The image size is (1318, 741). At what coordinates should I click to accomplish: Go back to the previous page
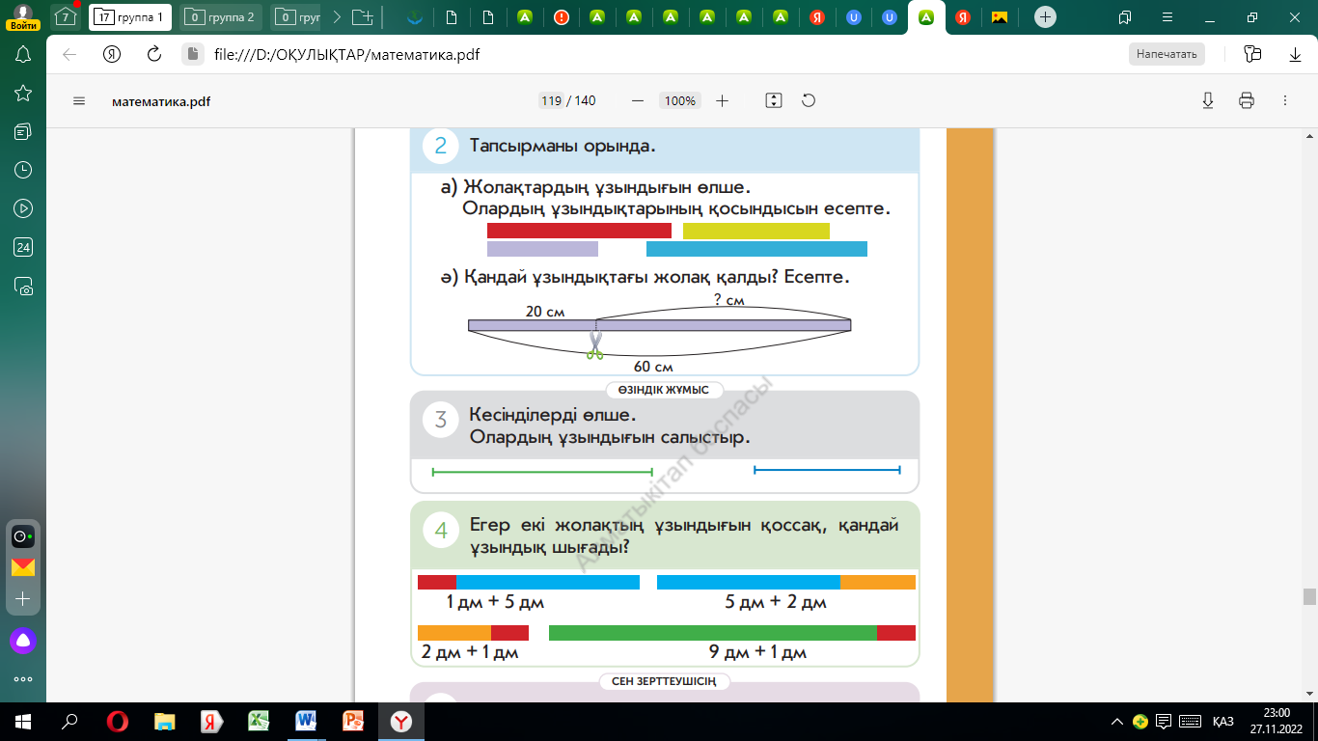[x=69, y=54]
